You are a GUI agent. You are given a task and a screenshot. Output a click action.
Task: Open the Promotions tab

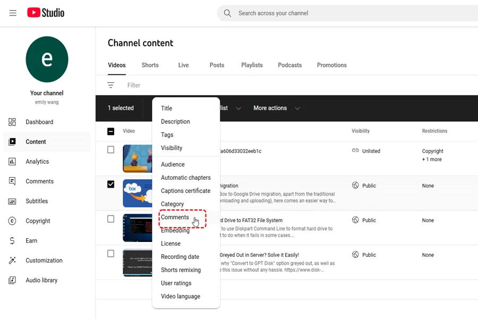pyautogui.click(x=331, y=65)
